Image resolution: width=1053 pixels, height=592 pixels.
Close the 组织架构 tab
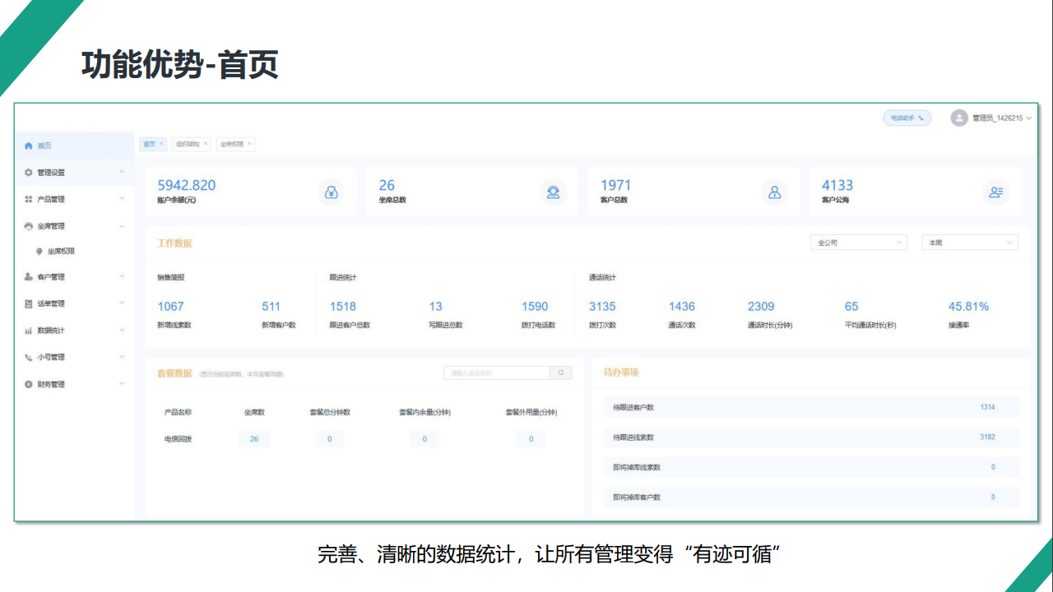tap(206, 144)
